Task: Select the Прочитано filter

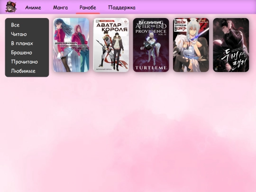Action: 25,62
